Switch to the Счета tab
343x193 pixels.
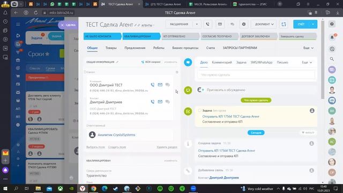[x=210, y=48]
